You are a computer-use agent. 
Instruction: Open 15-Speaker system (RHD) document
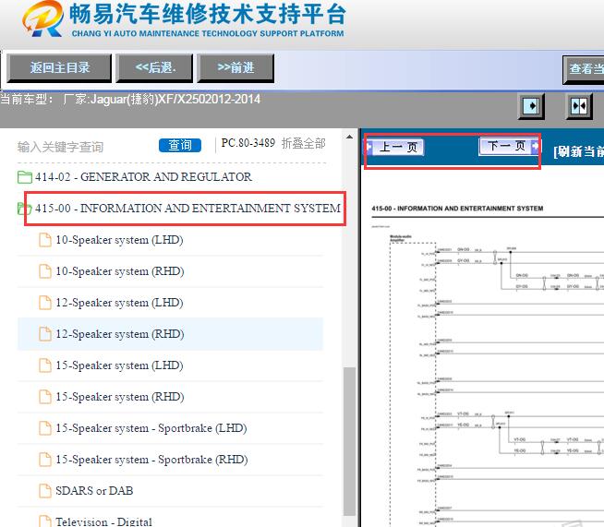point(120,397)
